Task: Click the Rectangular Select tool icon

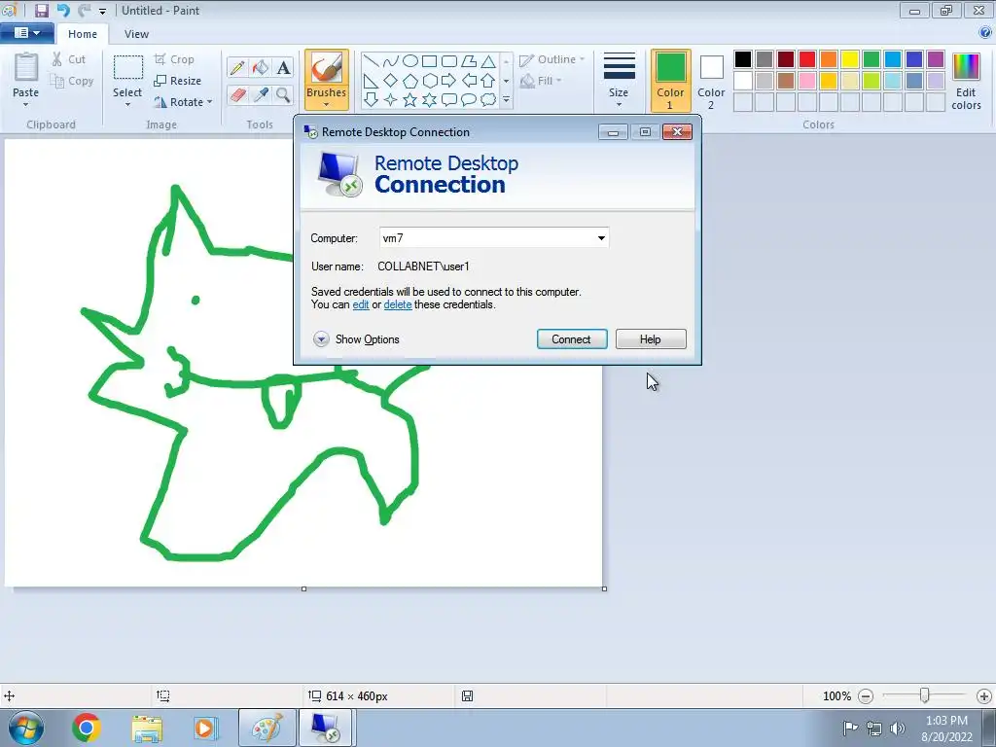Action: (x=127, y=68)
